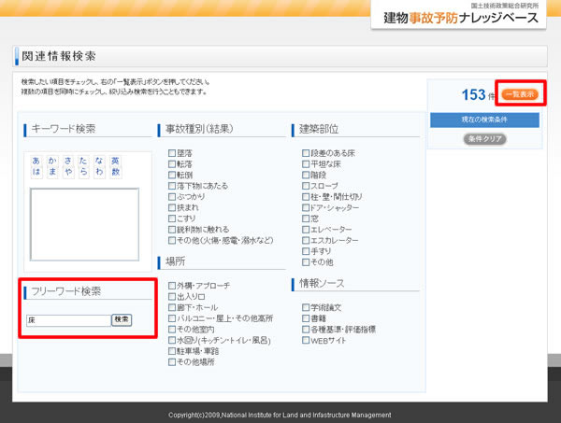561x423 pixels.
Task: Select the 数 index button
Action: click(115, 172)
